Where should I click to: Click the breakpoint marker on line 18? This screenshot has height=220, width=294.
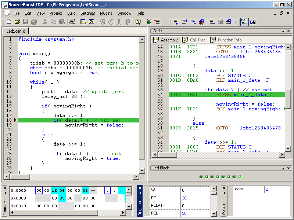pos(15,120)
